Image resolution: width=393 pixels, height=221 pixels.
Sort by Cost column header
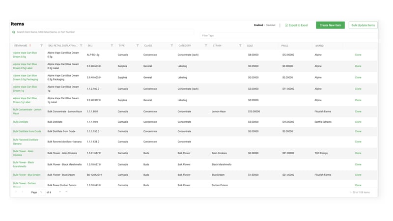pos(250,46)
